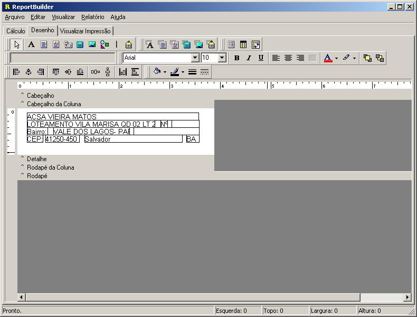
Task: Choose the Shape component tool
Action: (x=105, y=44)
